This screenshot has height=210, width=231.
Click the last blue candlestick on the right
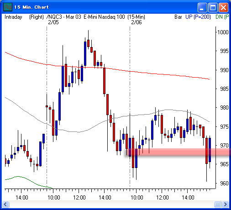(x=210, y=150)
